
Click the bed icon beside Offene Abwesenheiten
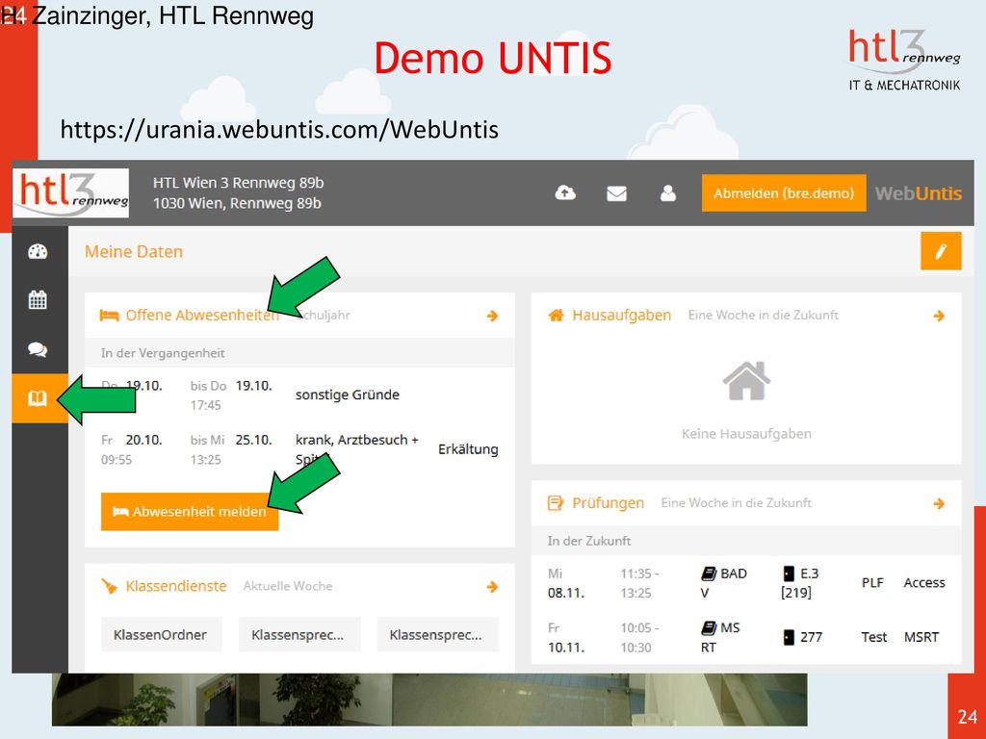pos(110,315)
